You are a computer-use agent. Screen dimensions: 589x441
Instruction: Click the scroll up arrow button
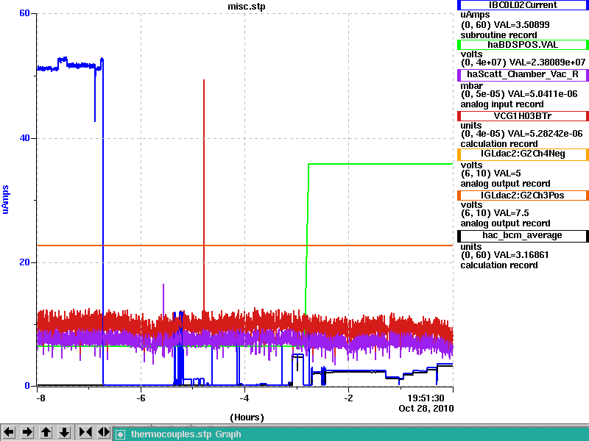click(x=46, y=432)
